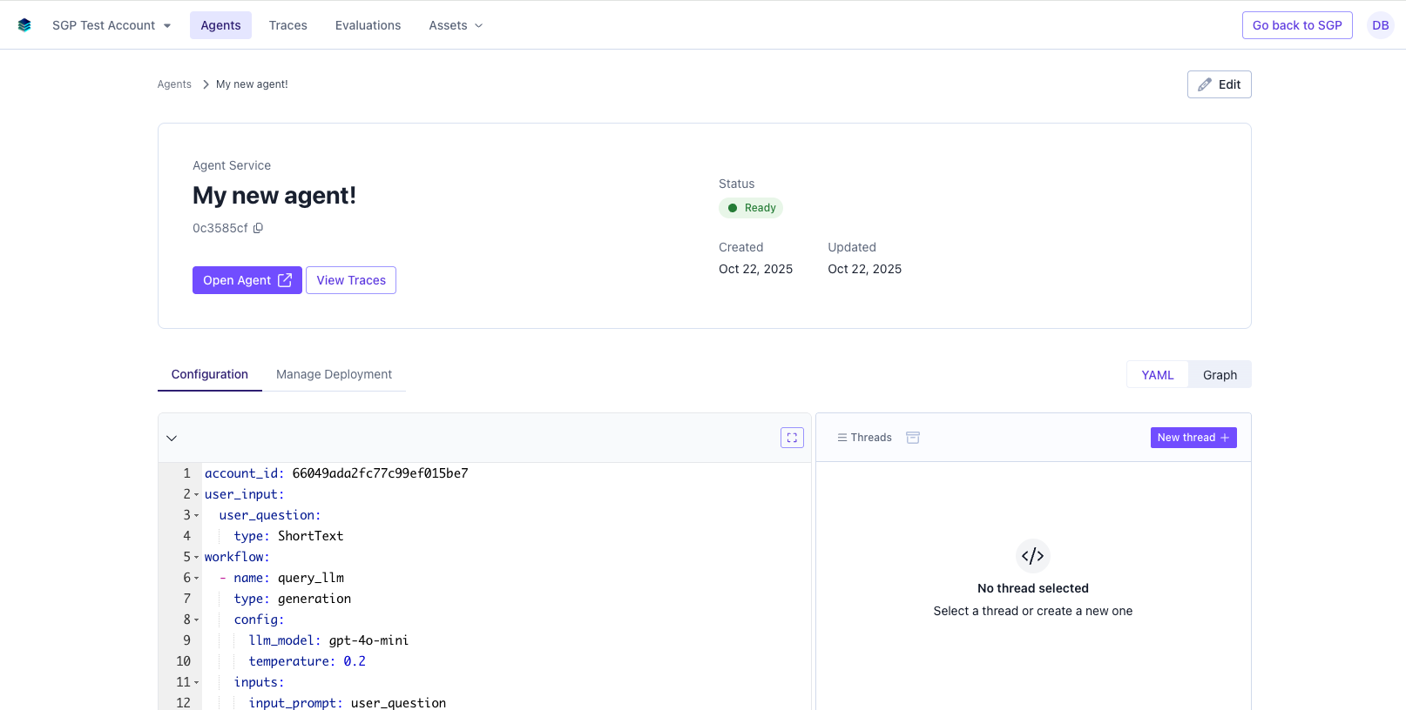Fold the user_input block at line 2

tap(196, 495)
